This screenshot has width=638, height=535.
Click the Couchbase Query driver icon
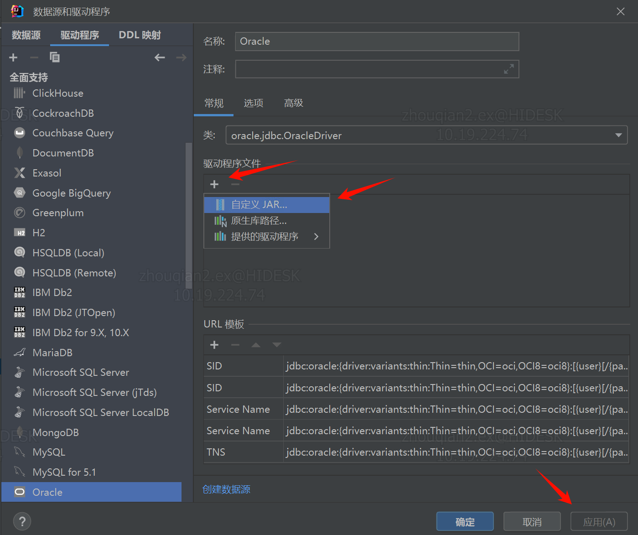pos(19,133)
